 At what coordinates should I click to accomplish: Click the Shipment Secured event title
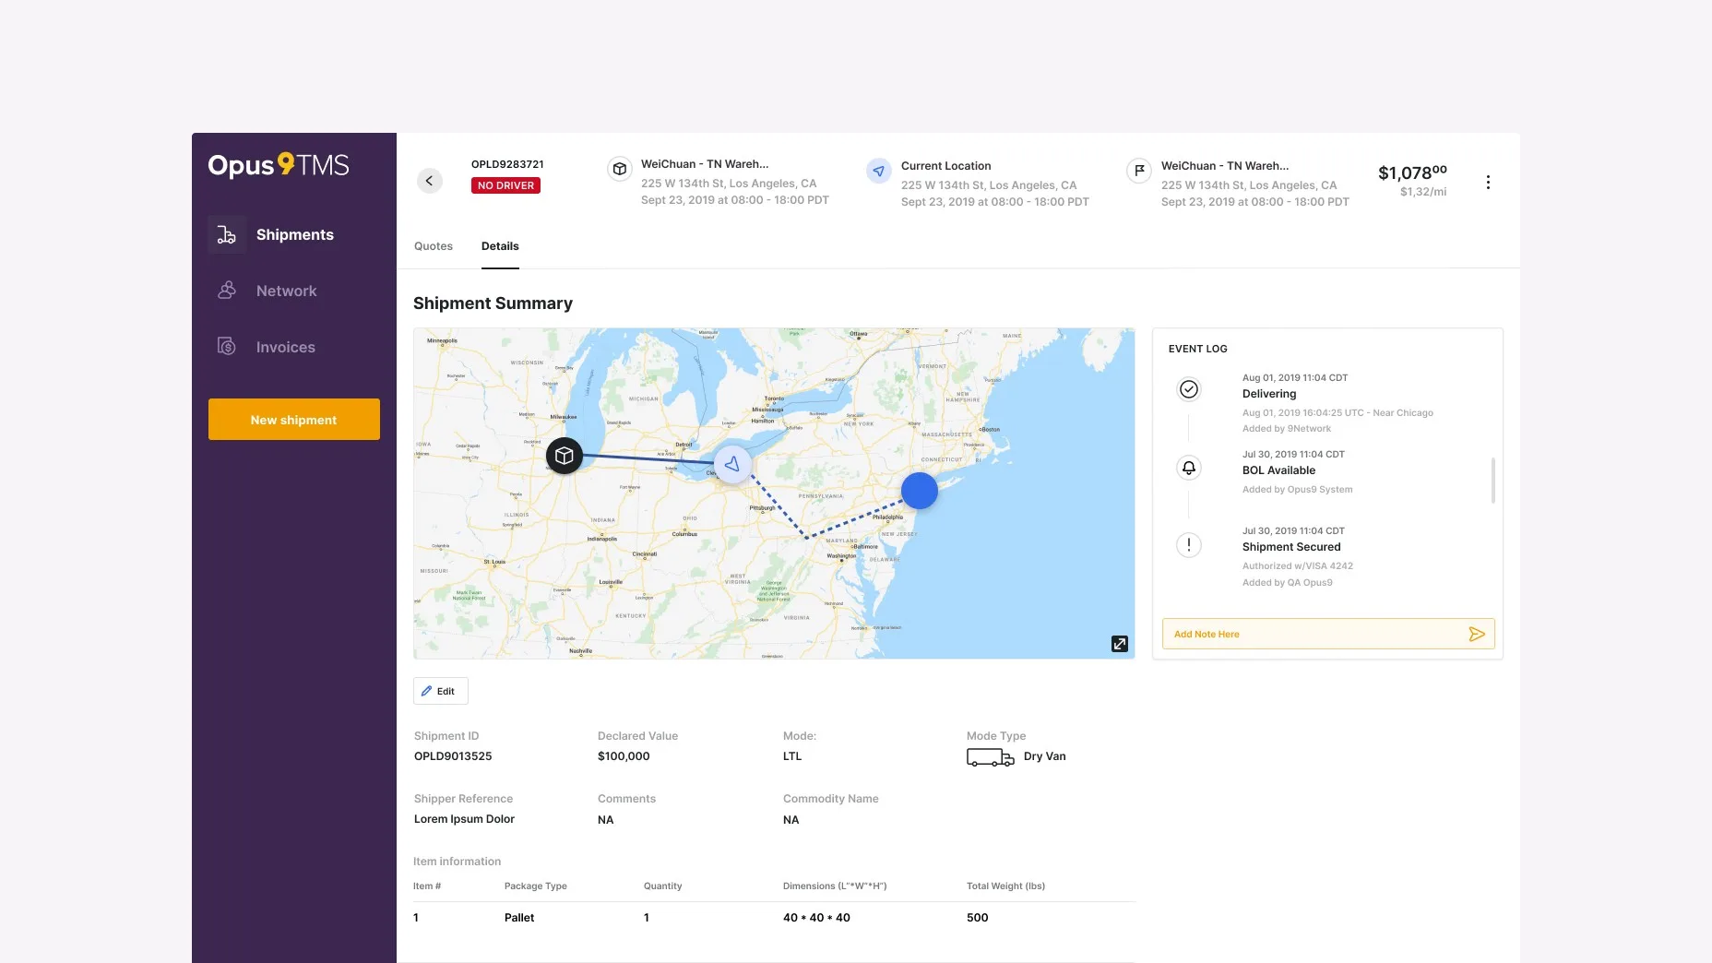[1291, 547]
